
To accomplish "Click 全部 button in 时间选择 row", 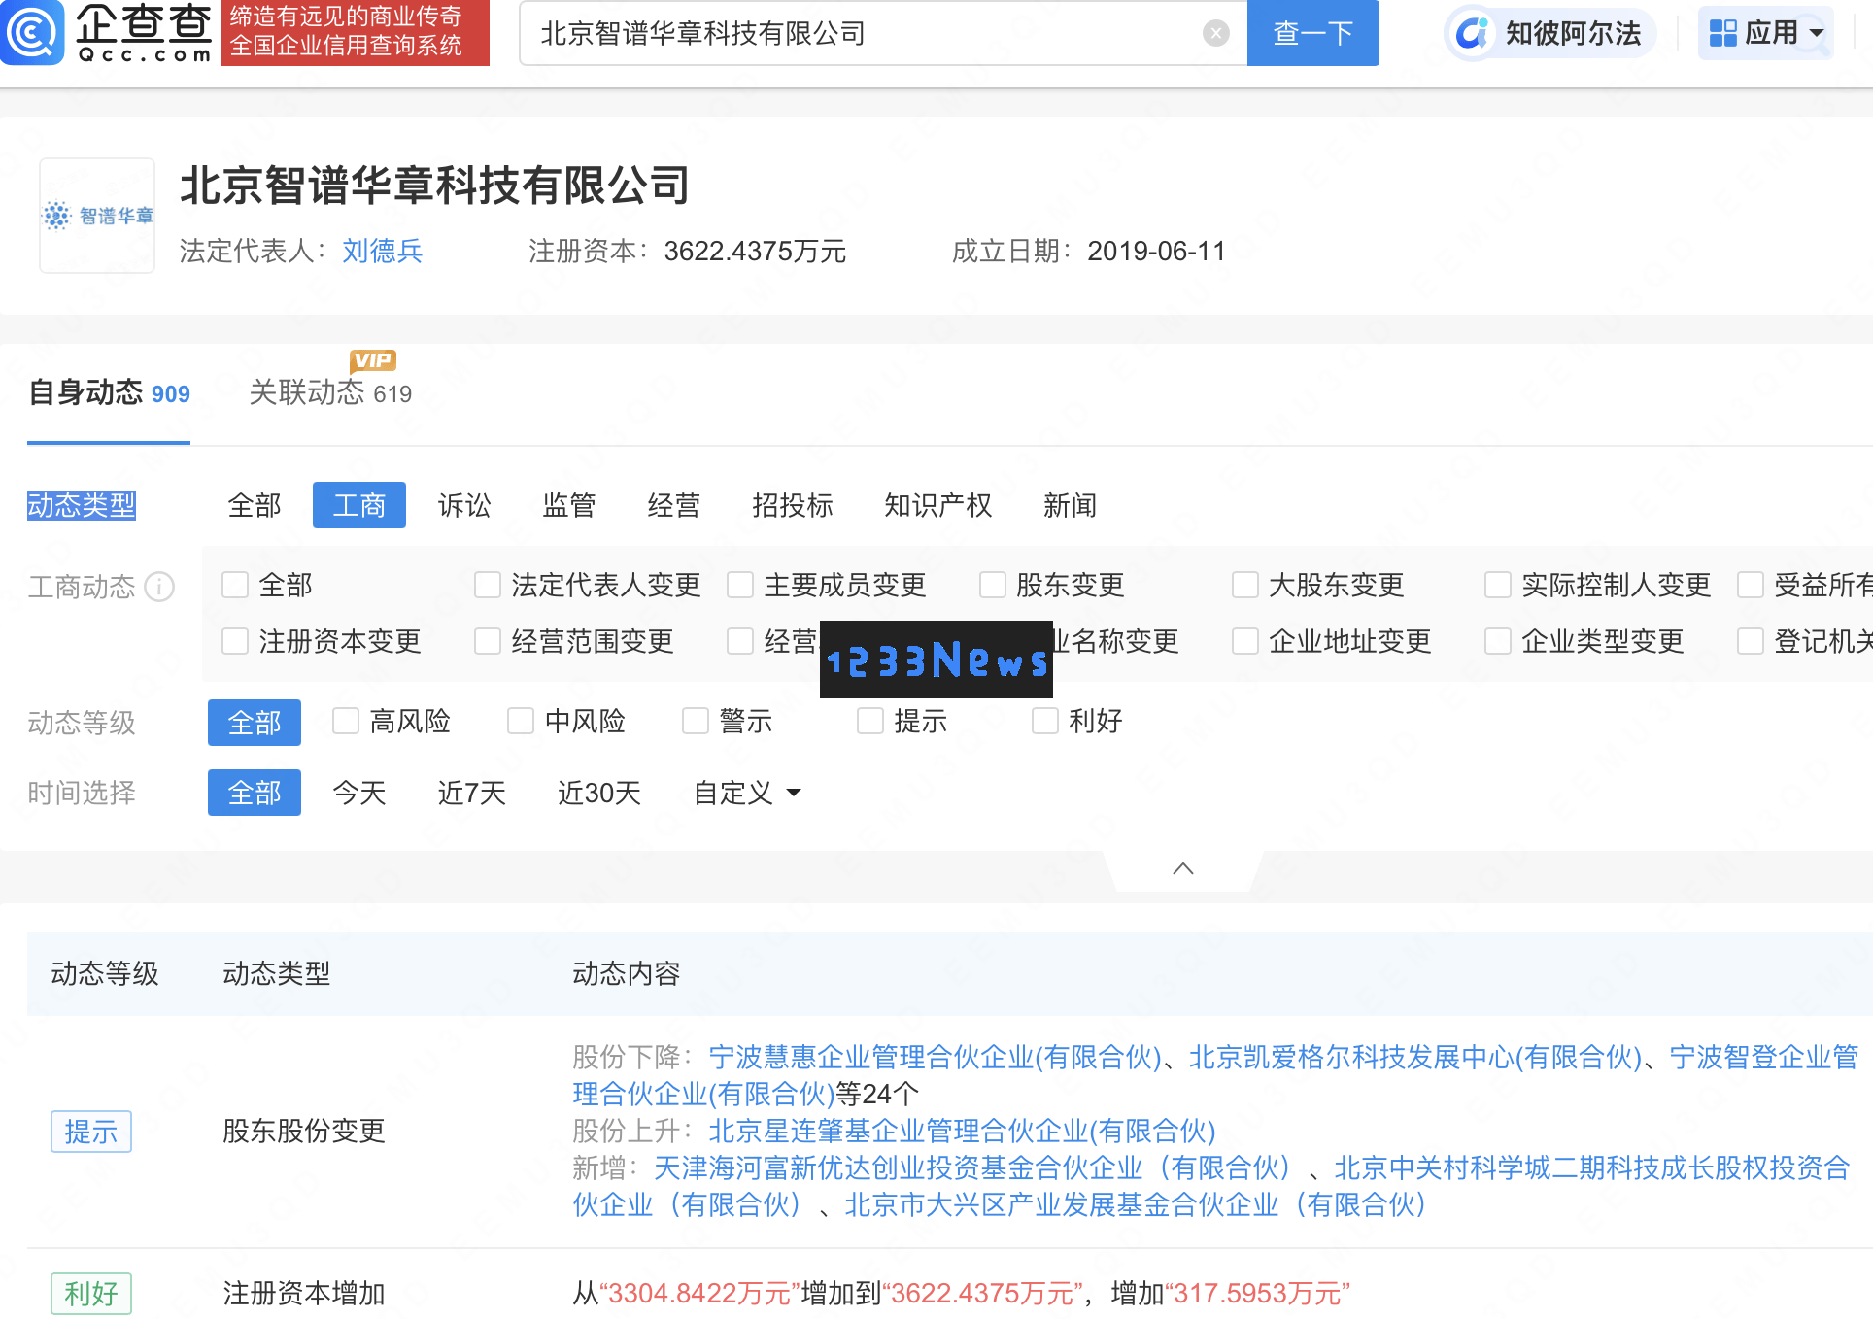I will click(x=255, y=793).
